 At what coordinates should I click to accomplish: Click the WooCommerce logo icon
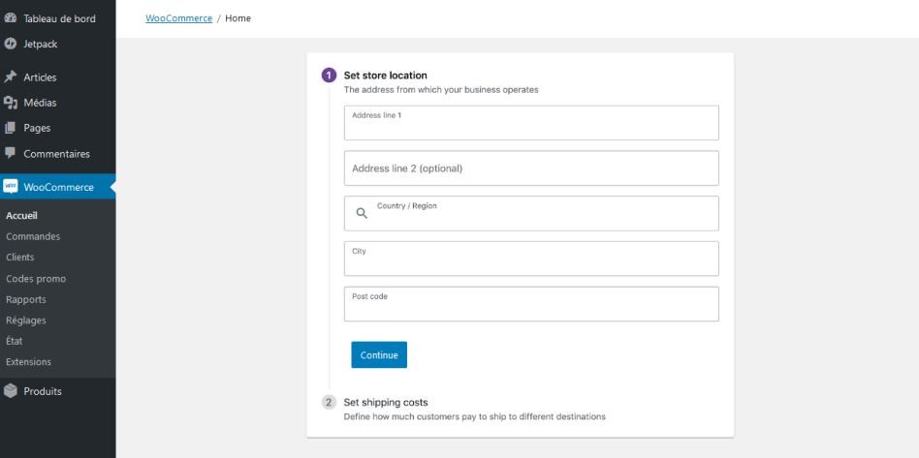[11, 187]
